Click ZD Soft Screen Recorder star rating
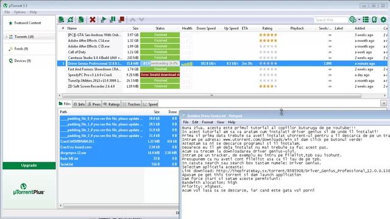The height and width of the screenshot is (219, 390). click(x=268, y=86)
